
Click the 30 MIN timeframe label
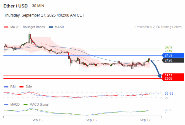pos(38,6)
